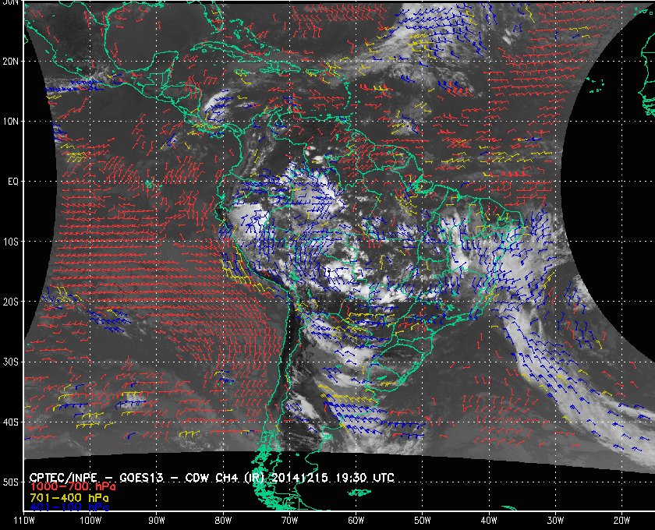This screenshot has width=655, height=530.
Task: Select the 30S latitude label
Action: 10,362
